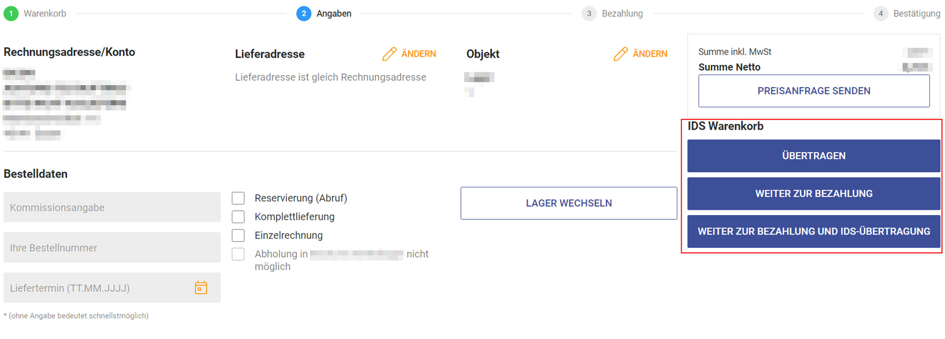This screenshot has width=945, height=339.
Task: Proceed with Weiter zur Bezahlung button
Action: click(813, 193)
